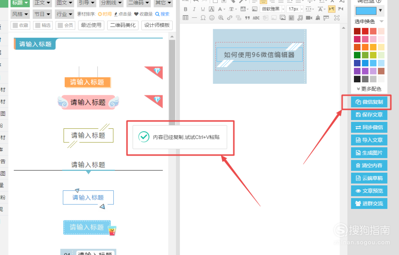Toggle left-to-right text direction

pyautogui.click(x=331, y=9)
